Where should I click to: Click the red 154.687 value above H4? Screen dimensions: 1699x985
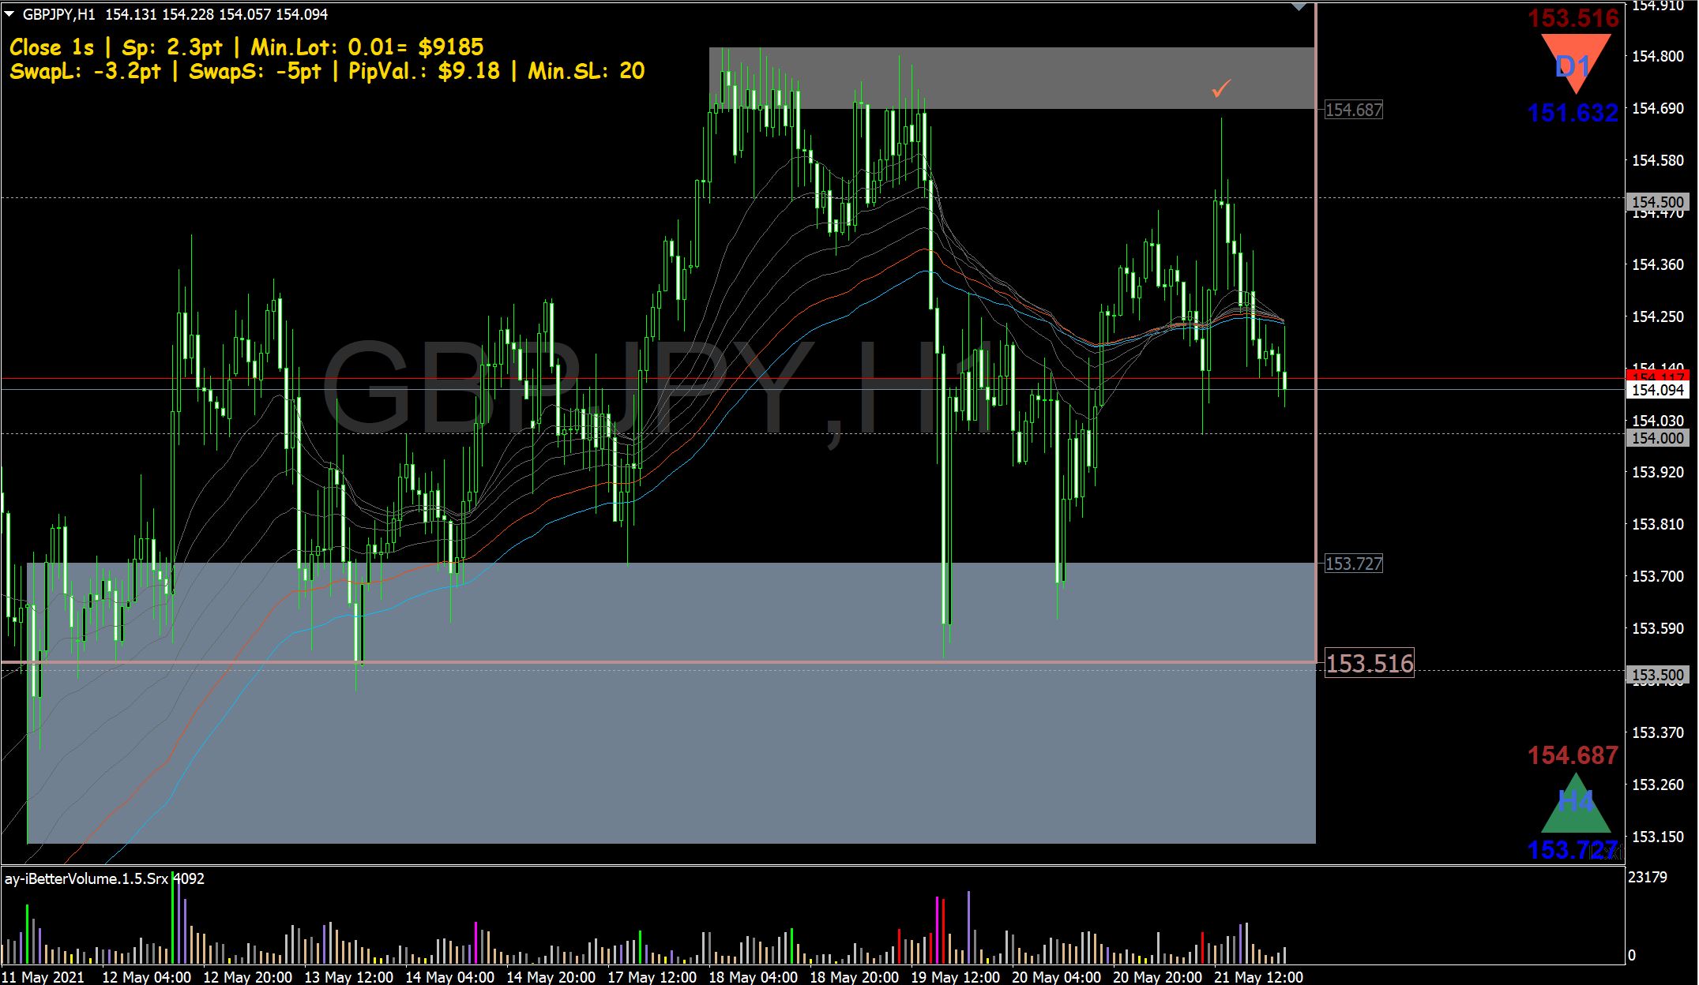coord(1573,755)
